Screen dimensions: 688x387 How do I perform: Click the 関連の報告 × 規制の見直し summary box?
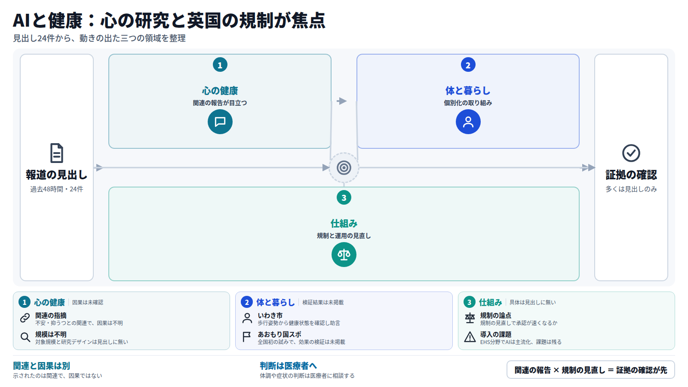pos(591,370)
